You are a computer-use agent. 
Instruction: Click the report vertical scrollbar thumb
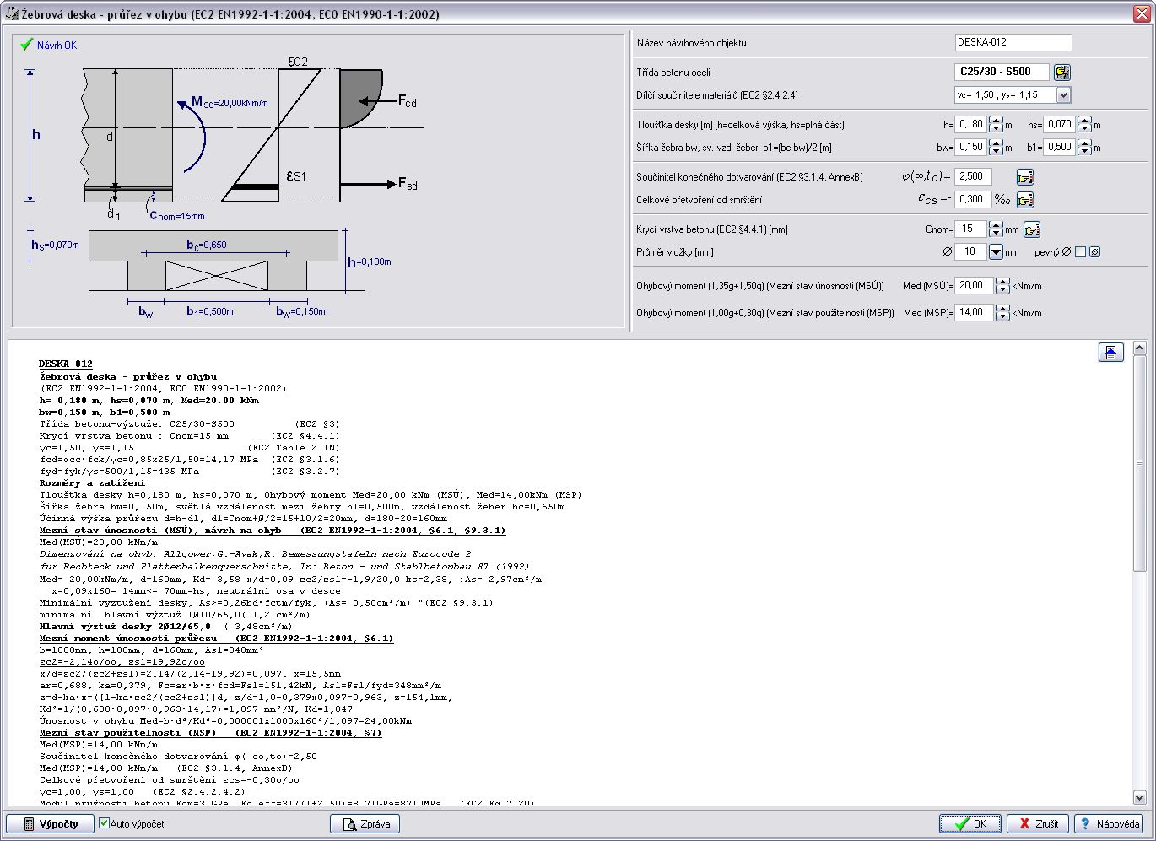(1139, 464)
